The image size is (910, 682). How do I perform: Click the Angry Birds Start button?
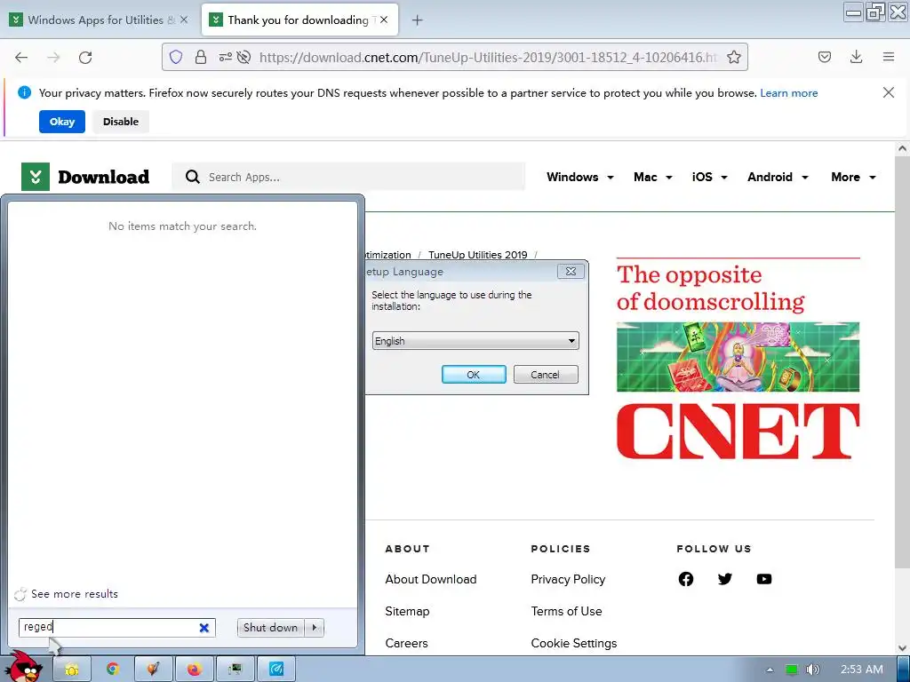[24, 667]
